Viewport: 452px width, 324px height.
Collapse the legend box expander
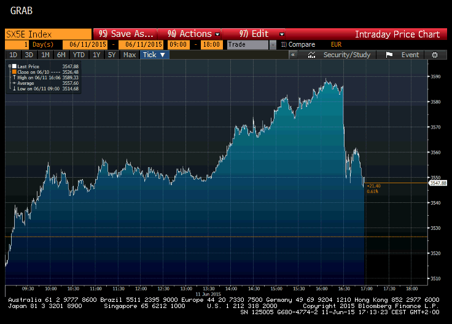click(x=9, y=66)
